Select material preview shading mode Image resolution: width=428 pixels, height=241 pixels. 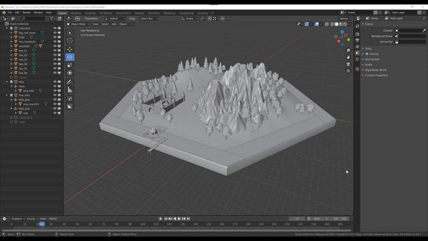(x=341, y=24)
